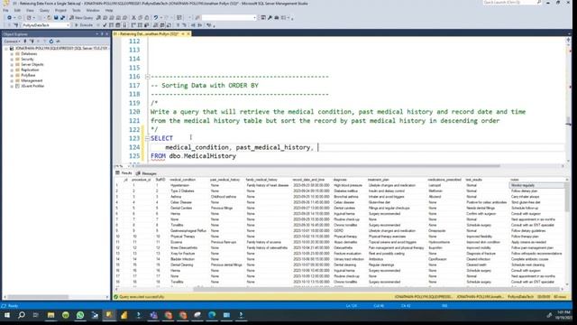Click the Hypertension cell in row 1
This screenshot has height=325, width=577.
point(180,185)
